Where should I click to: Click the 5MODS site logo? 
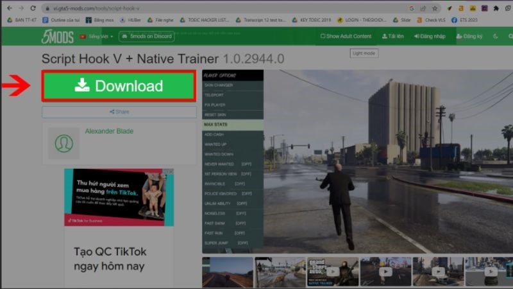pos(58,37)
